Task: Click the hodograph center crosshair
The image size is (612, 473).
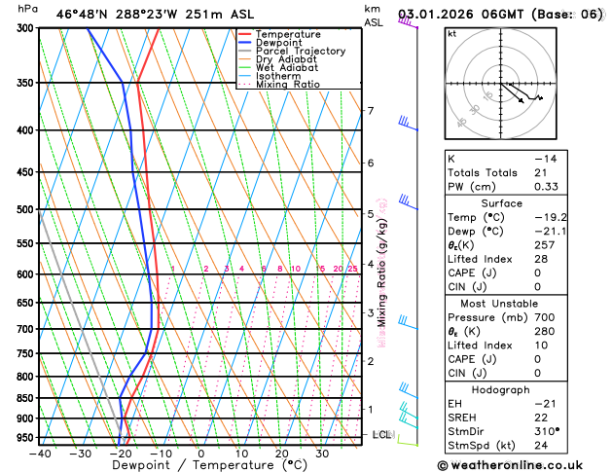Action: [501, 84]
